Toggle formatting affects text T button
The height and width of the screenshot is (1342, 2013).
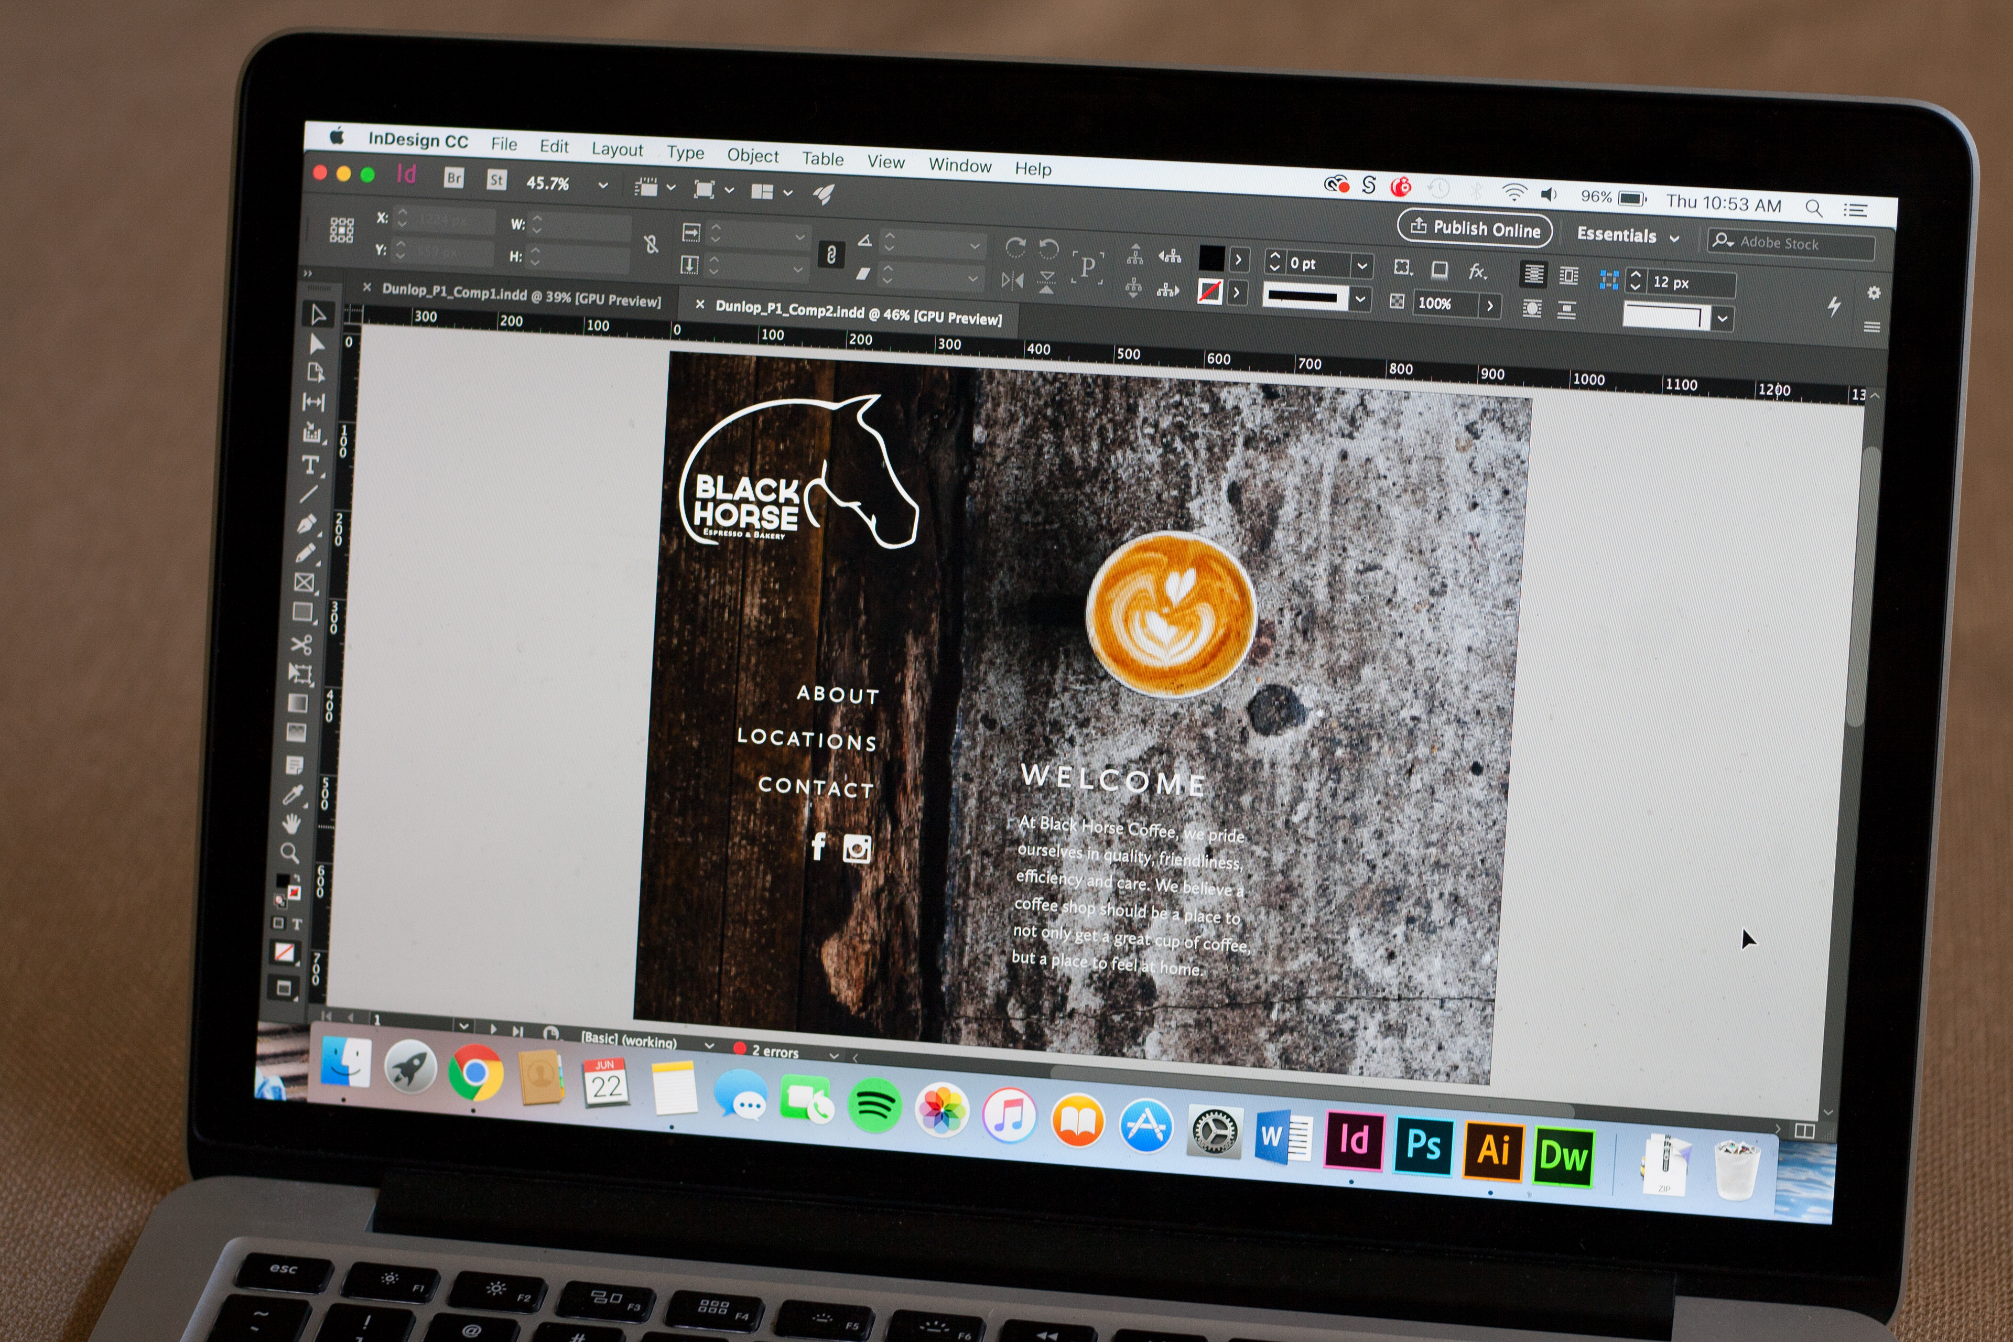[x=297, y=924]
